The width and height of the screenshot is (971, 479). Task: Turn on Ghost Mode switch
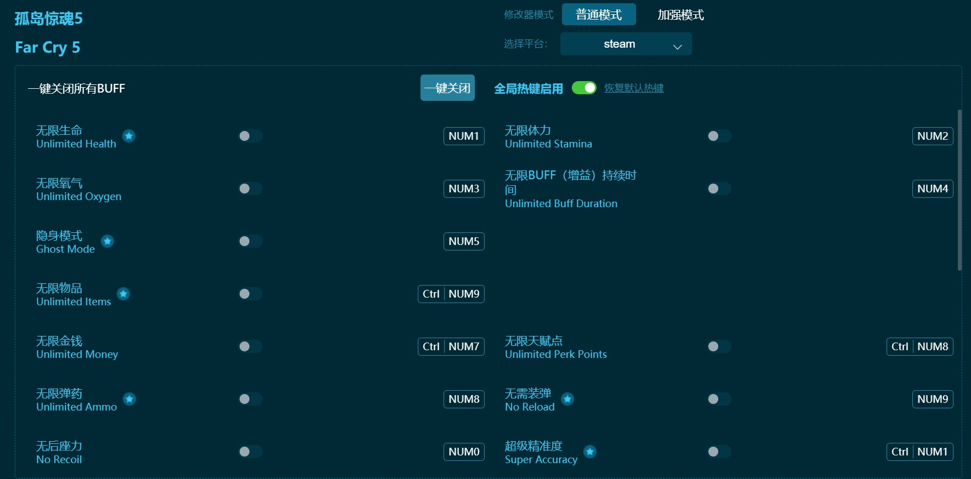coord(251,241)
